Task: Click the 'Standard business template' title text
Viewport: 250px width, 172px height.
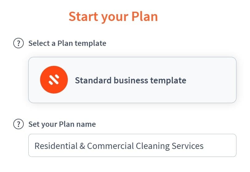Action: 131,80
